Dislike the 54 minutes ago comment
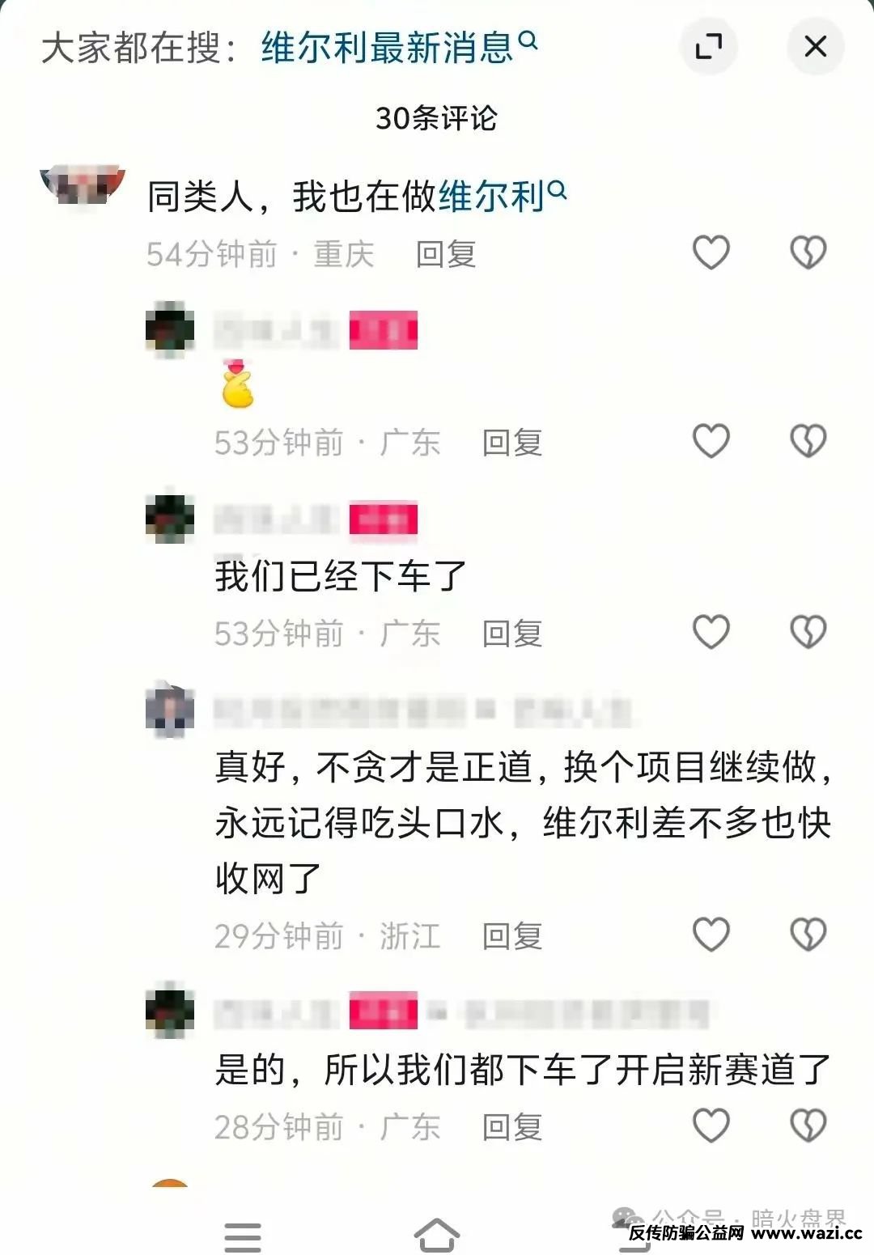Screen dimensions: 874x1255 point(808,252)
